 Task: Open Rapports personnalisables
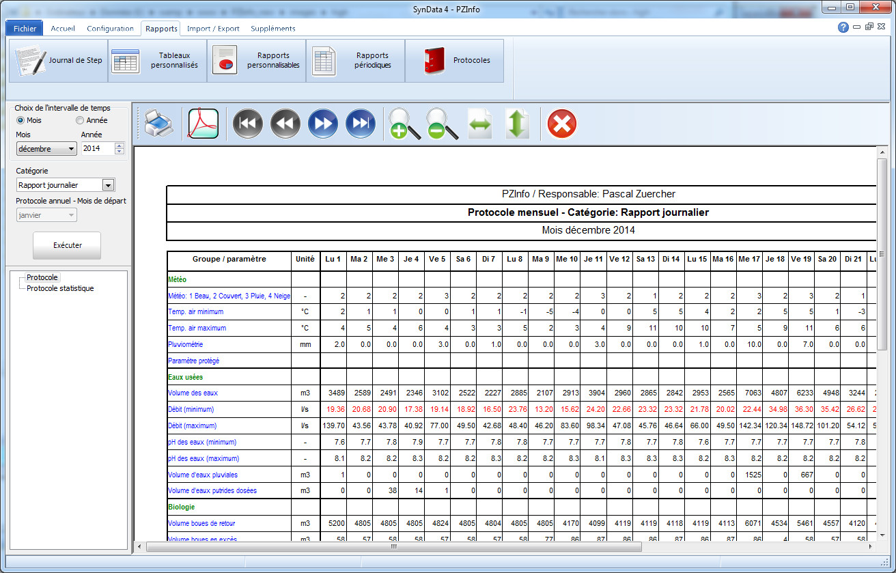click(x=256, y=61)
